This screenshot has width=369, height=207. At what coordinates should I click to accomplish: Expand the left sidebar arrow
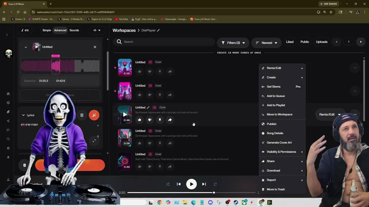tap(7, 35)
